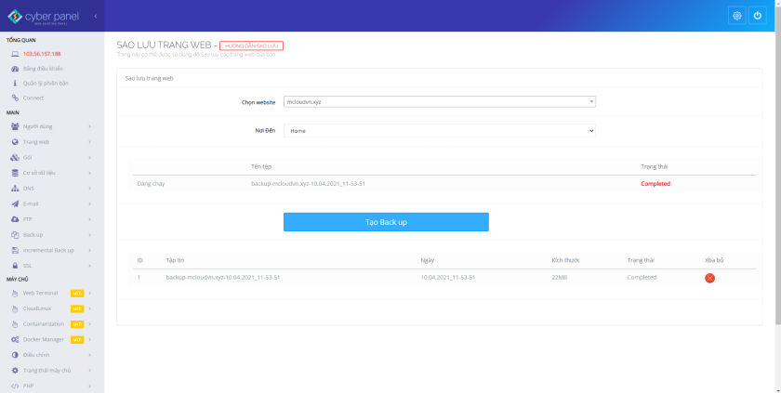Open the Chọn website dropdown

pos(440,101)
